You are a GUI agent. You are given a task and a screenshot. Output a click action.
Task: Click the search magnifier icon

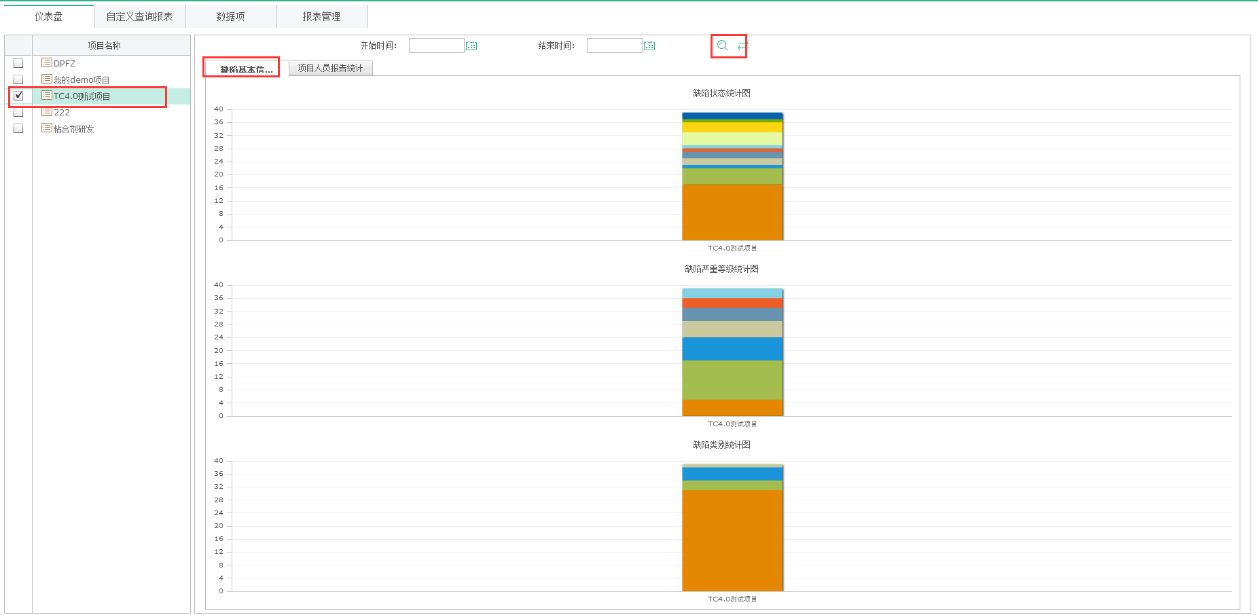722,45
